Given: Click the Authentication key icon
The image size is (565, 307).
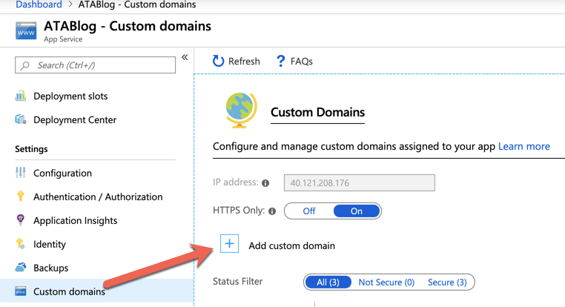Looking at the screenshot, I should click(21, 196).
